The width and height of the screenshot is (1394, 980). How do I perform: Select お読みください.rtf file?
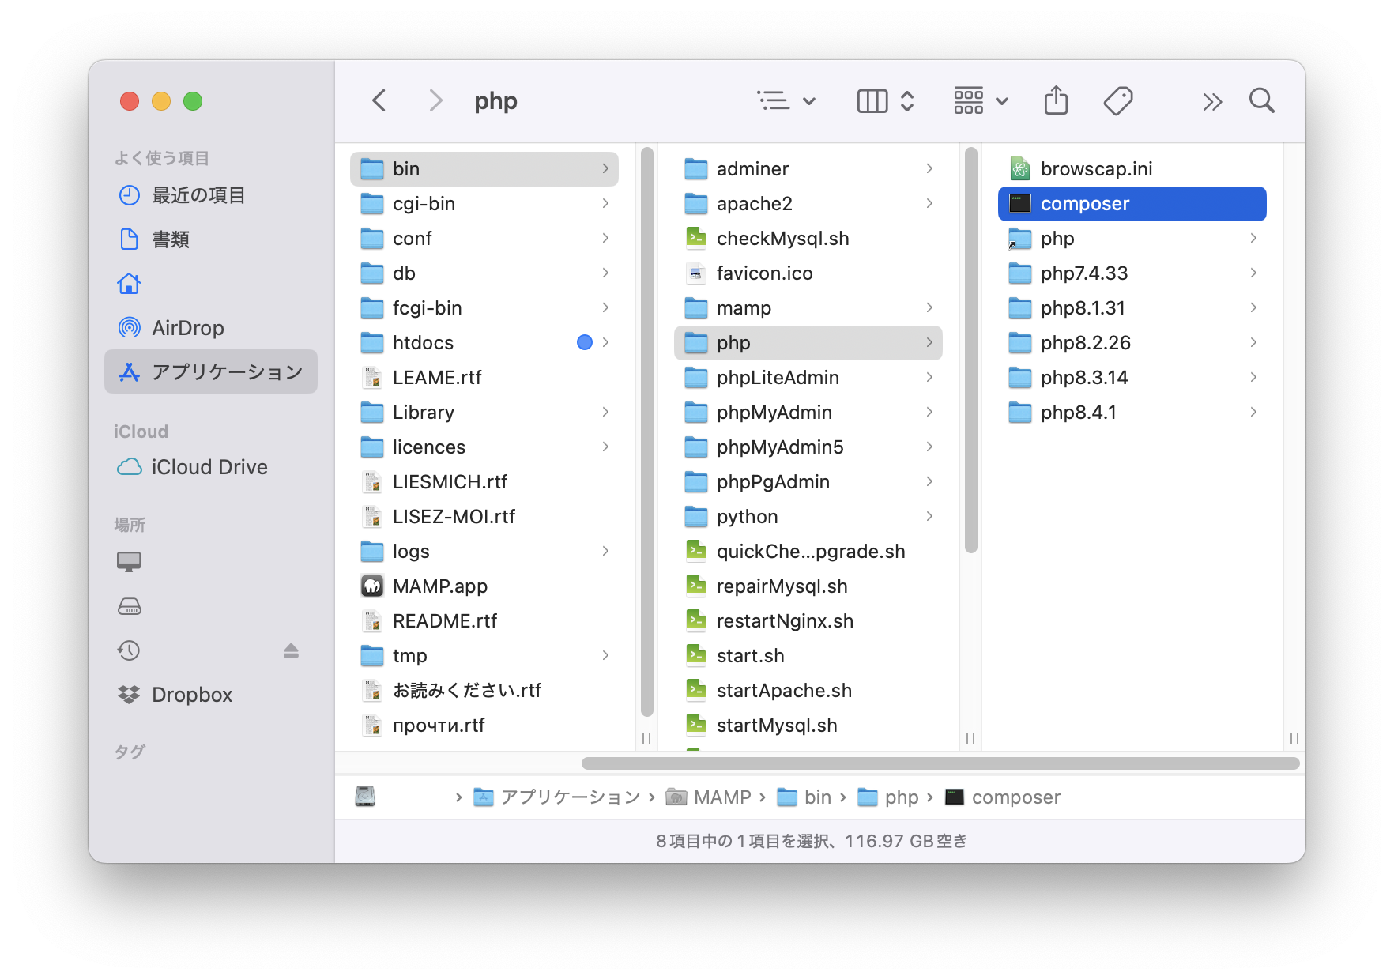coord(484,690)
